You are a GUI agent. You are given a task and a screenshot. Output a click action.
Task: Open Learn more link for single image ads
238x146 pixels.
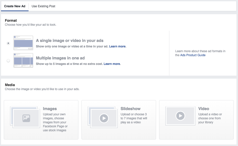pos(117,46)
